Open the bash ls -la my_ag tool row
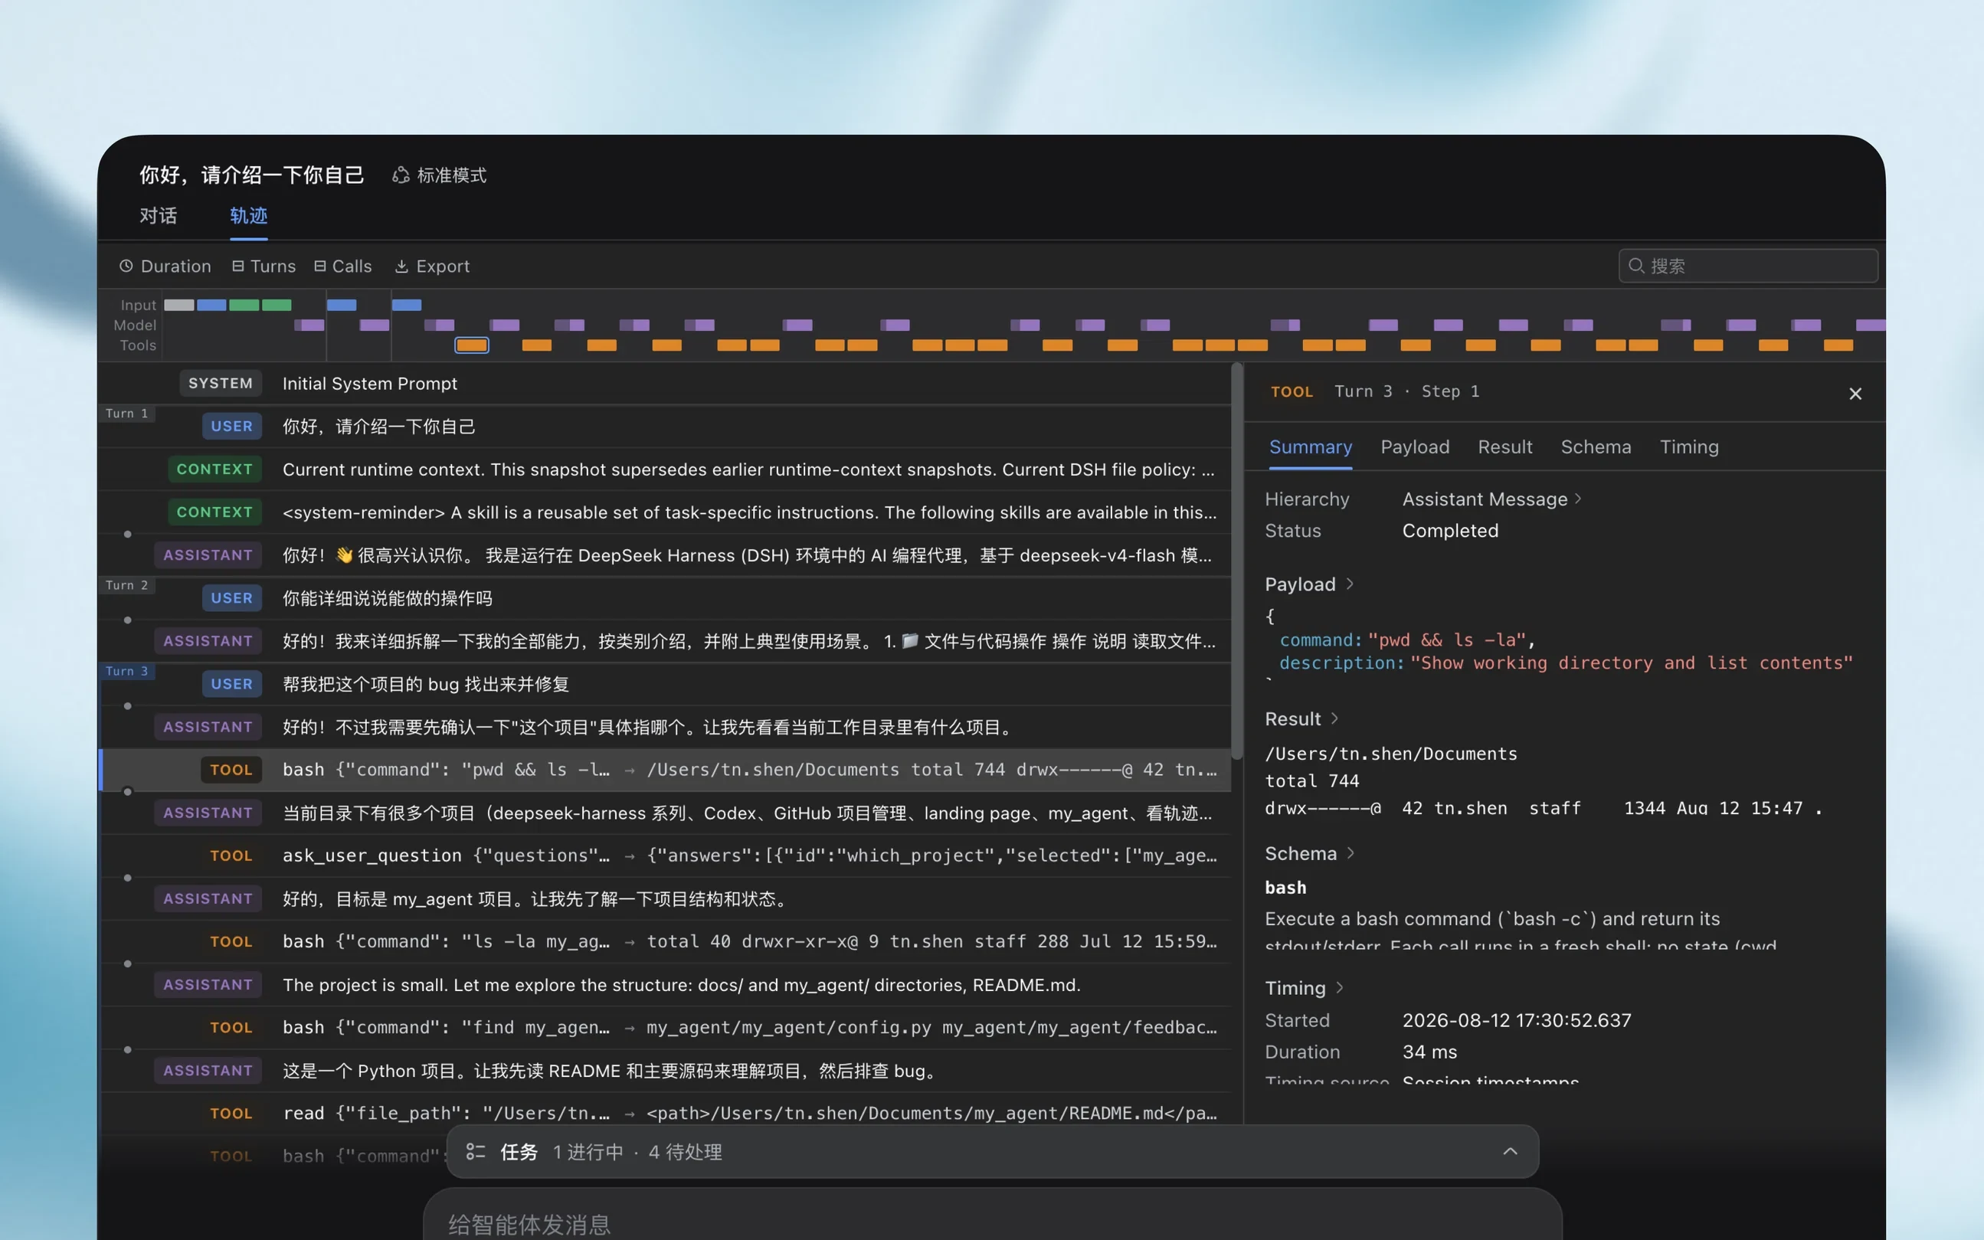Screen dimensions: 1984x1240 (664, 941)
